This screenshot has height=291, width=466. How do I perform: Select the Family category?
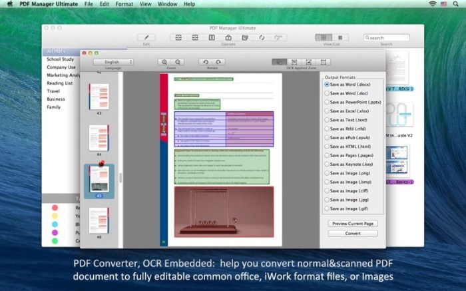(x=54, y=107)
